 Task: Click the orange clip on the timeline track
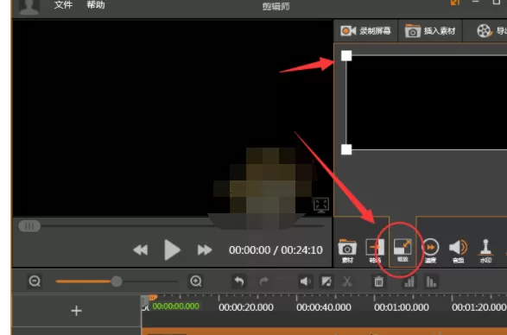pos(324,332)
